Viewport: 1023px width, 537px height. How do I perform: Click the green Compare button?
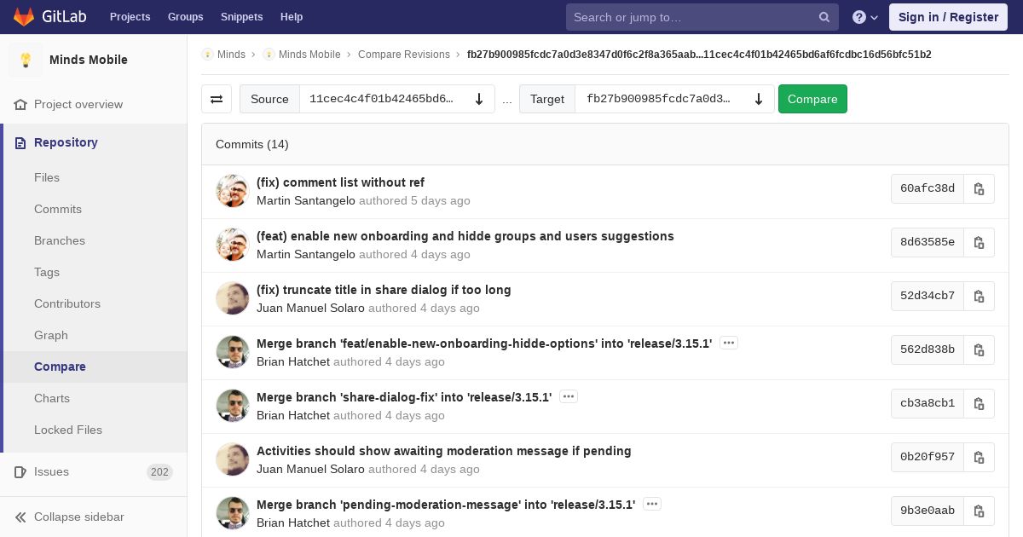[x=812, y=99]
